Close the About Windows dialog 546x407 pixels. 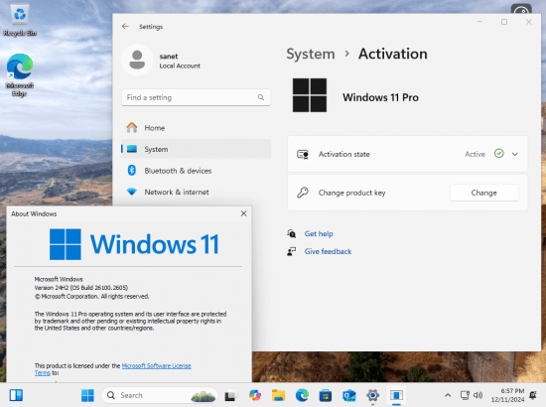(x=244, y=213)
